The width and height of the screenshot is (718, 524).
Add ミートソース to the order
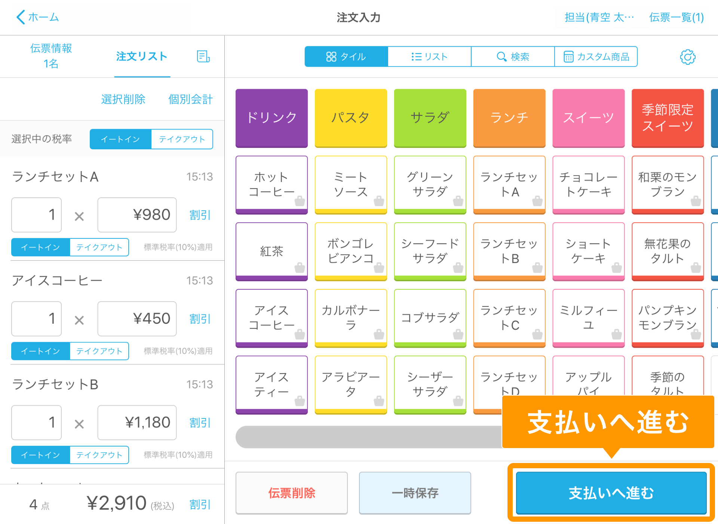351,185
